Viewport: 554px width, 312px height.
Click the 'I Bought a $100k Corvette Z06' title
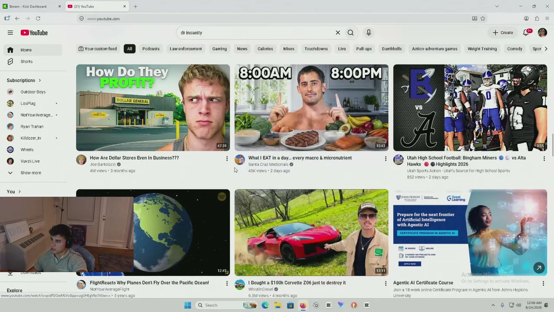pos(297,283)
